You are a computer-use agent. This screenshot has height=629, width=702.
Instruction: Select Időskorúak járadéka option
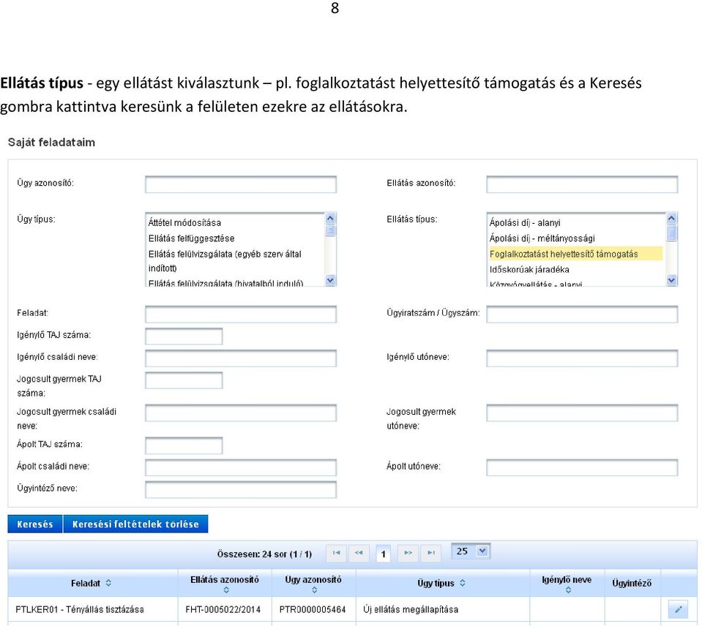pos(529,269)
